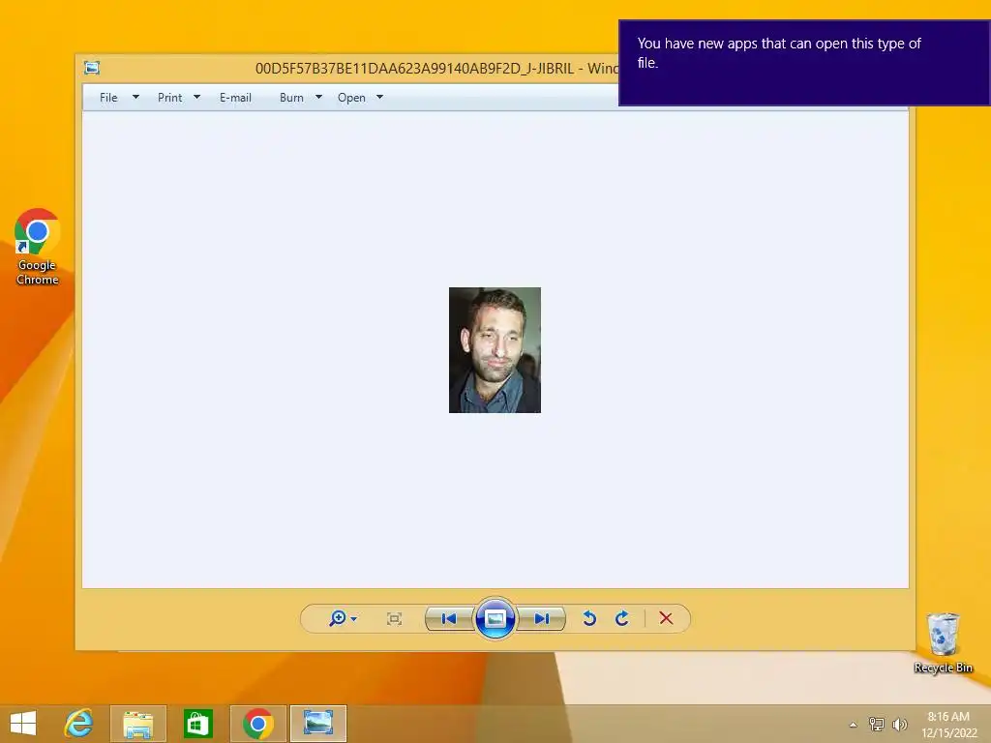Start the slide show
Viewport: 991px width, 743px height.
[495, 618]
